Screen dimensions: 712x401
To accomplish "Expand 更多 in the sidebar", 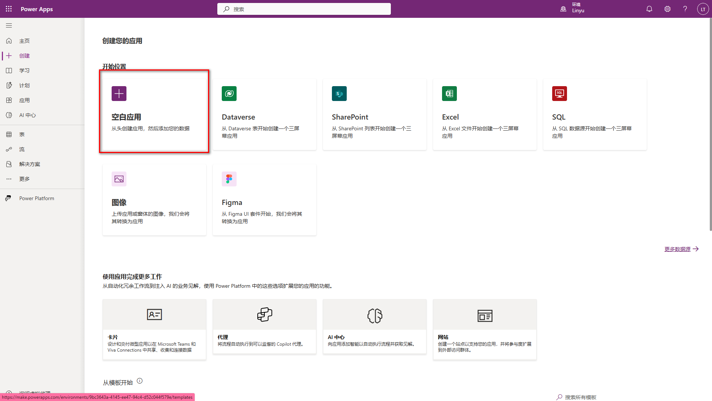I will [x=24, y=179].
